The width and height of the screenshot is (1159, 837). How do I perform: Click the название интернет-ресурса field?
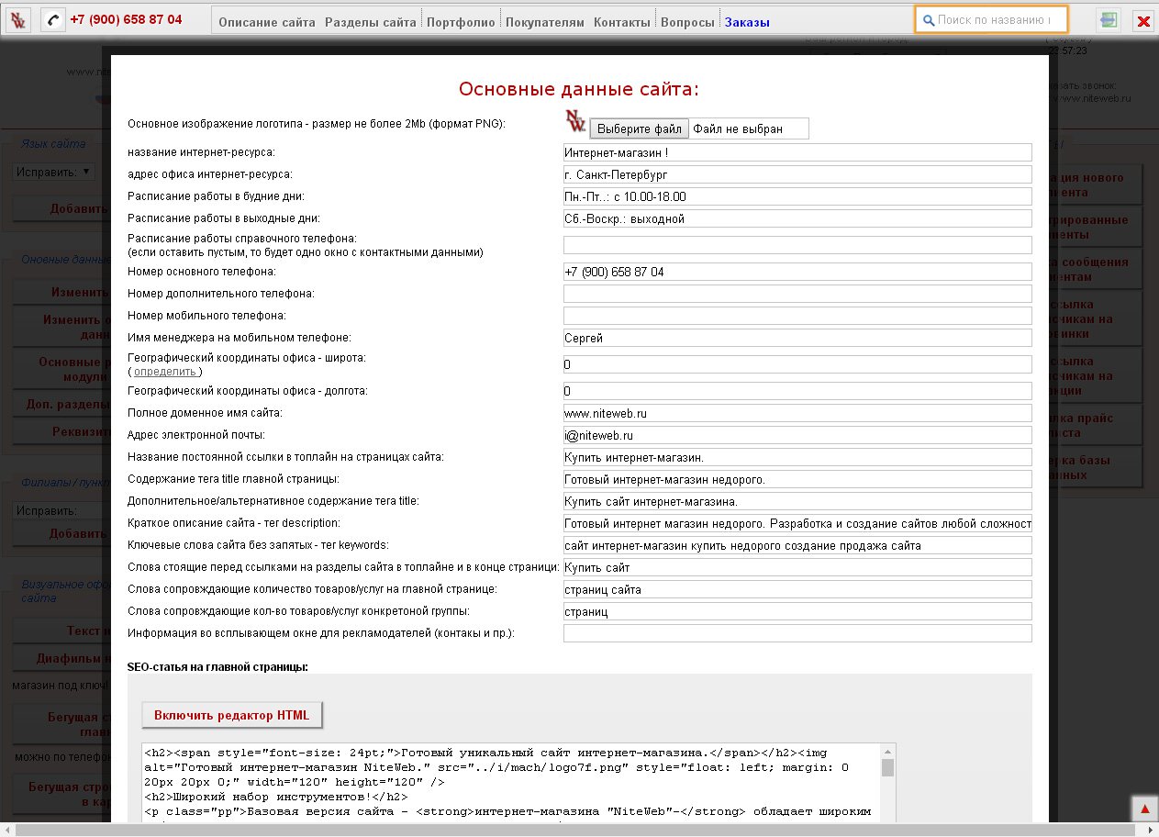point(797,152)
